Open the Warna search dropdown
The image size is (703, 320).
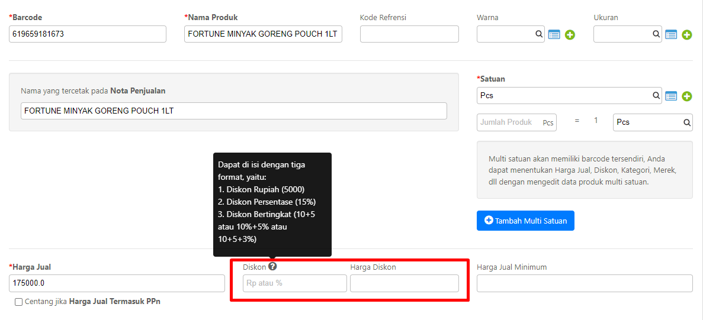[511, 34]
